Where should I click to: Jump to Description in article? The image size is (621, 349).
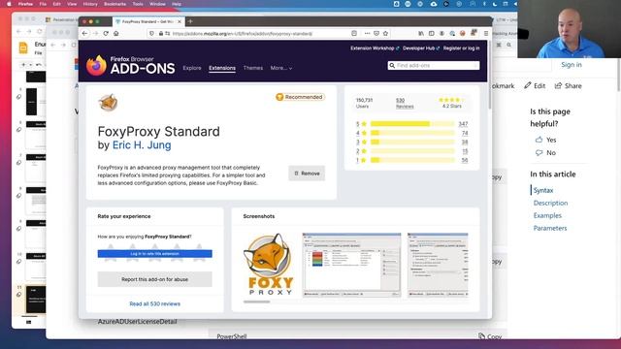click(550, 203)
